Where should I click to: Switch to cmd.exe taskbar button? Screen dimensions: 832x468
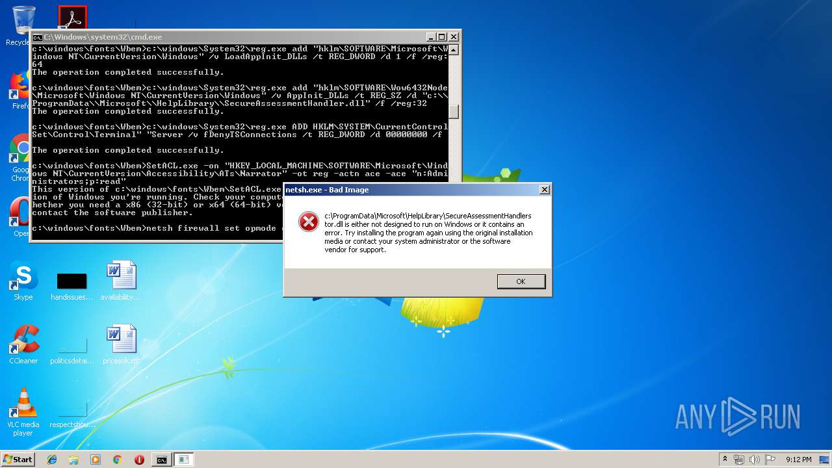pos(161,460)
